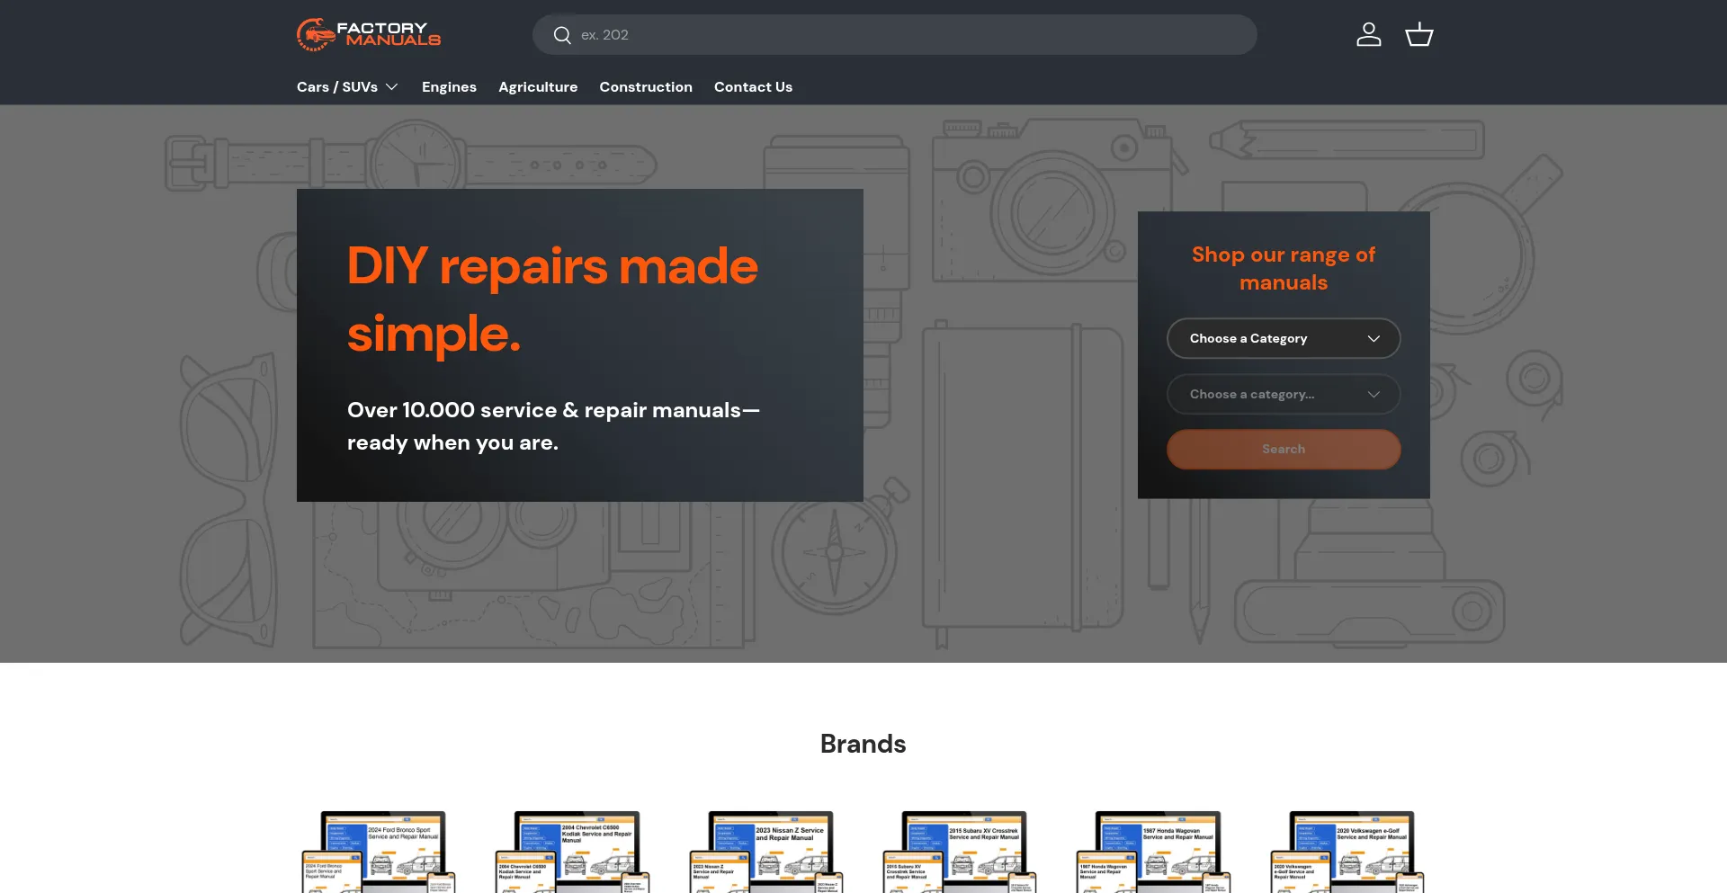
Task: Go to the Contact Us page
Action: pos(753,87)
